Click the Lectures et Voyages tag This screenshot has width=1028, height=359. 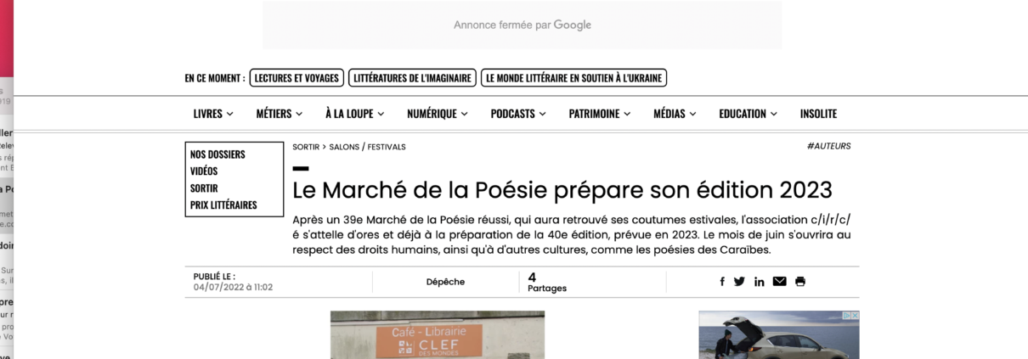297,78
